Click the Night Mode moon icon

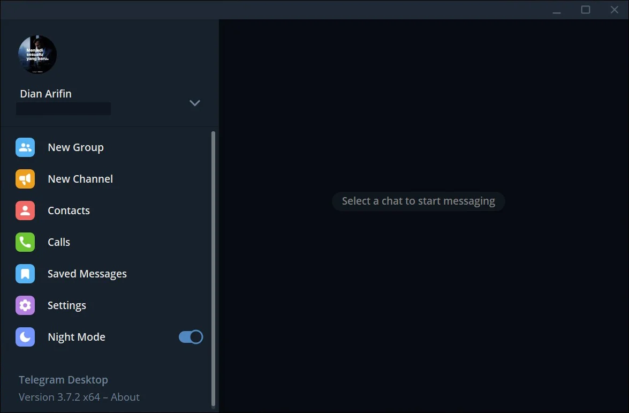tap(25, 337)
